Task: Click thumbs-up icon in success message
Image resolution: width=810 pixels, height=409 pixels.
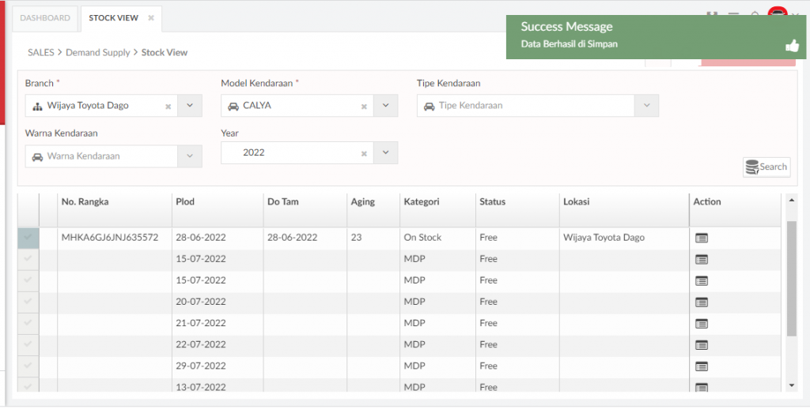Action: [x=792, y=46]
